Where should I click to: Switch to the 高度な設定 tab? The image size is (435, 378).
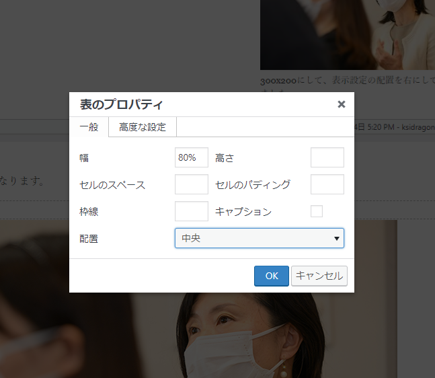click(x=143, y=127)
